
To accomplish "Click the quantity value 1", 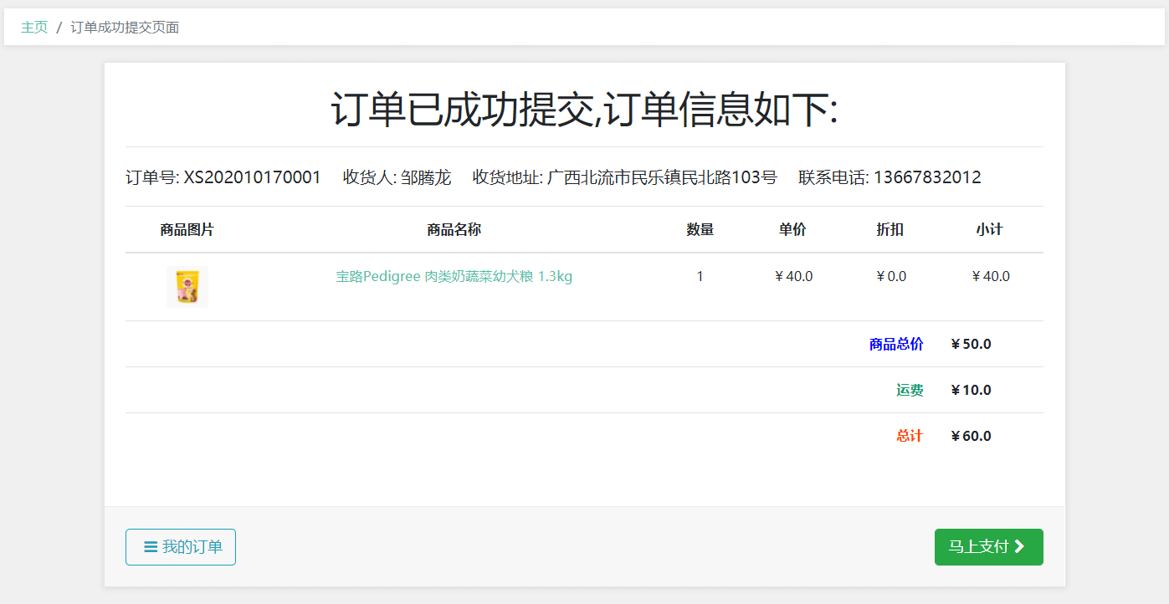I will (x=700, y=277).
